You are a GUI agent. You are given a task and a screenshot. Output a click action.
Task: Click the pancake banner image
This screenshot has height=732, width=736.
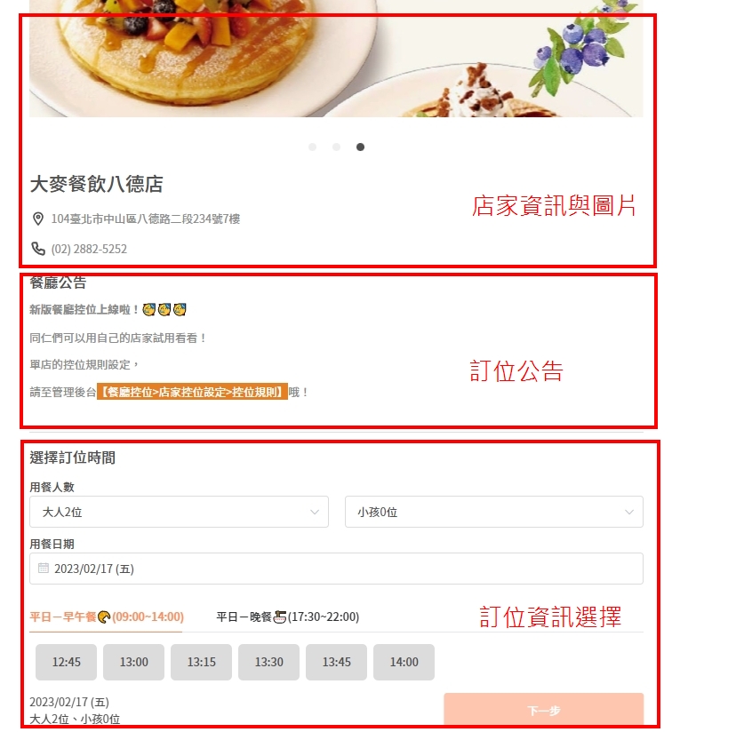click(336, 59)
